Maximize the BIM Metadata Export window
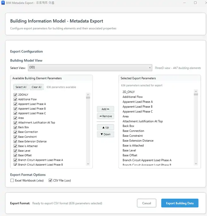This screenshot has height=216, width=207. 195,3
